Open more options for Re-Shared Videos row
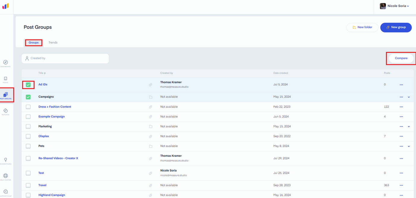Image resolution: width=416 pixels, height=198 pixels. [401, 158]
